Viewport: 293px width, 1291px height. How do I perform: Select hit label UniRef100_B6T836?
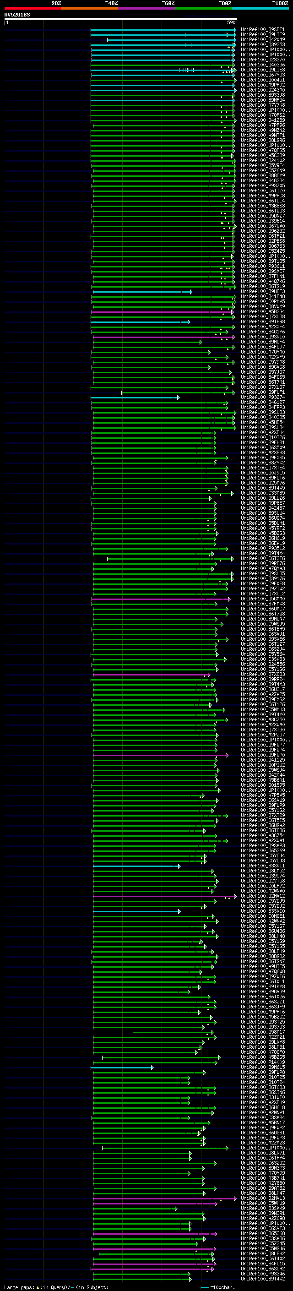(262, 830)
